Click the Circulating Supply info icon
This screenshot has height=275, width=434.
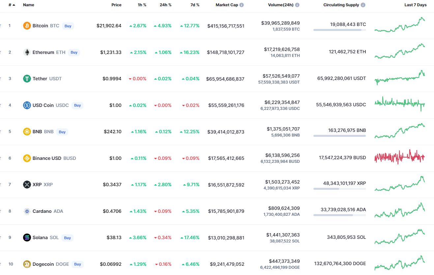363,5
